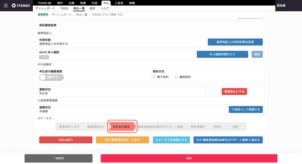Select the 出稿 top menu item
The image size is (302, 164).
72,3
